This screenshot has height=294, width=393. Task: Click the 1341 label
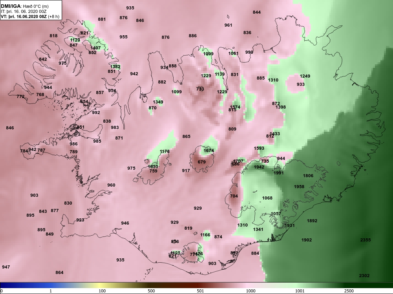point(258,229)
